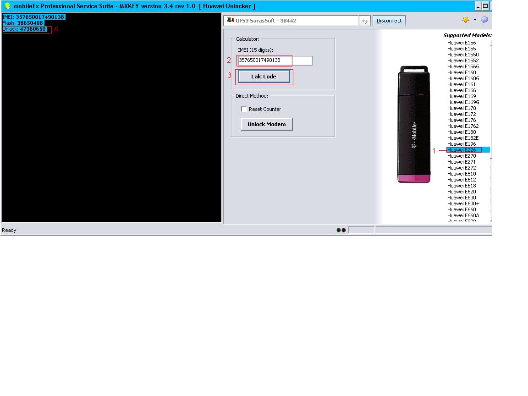Click the Unlock Modem button

coord(267,124)
